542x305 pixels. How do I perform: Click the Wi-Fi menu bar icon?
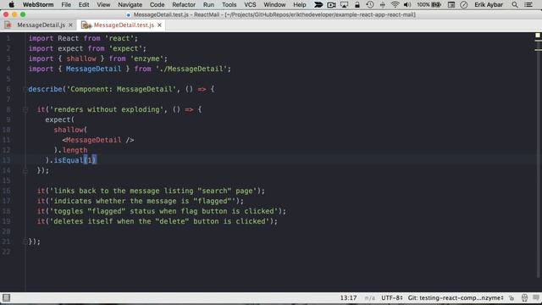395,5
